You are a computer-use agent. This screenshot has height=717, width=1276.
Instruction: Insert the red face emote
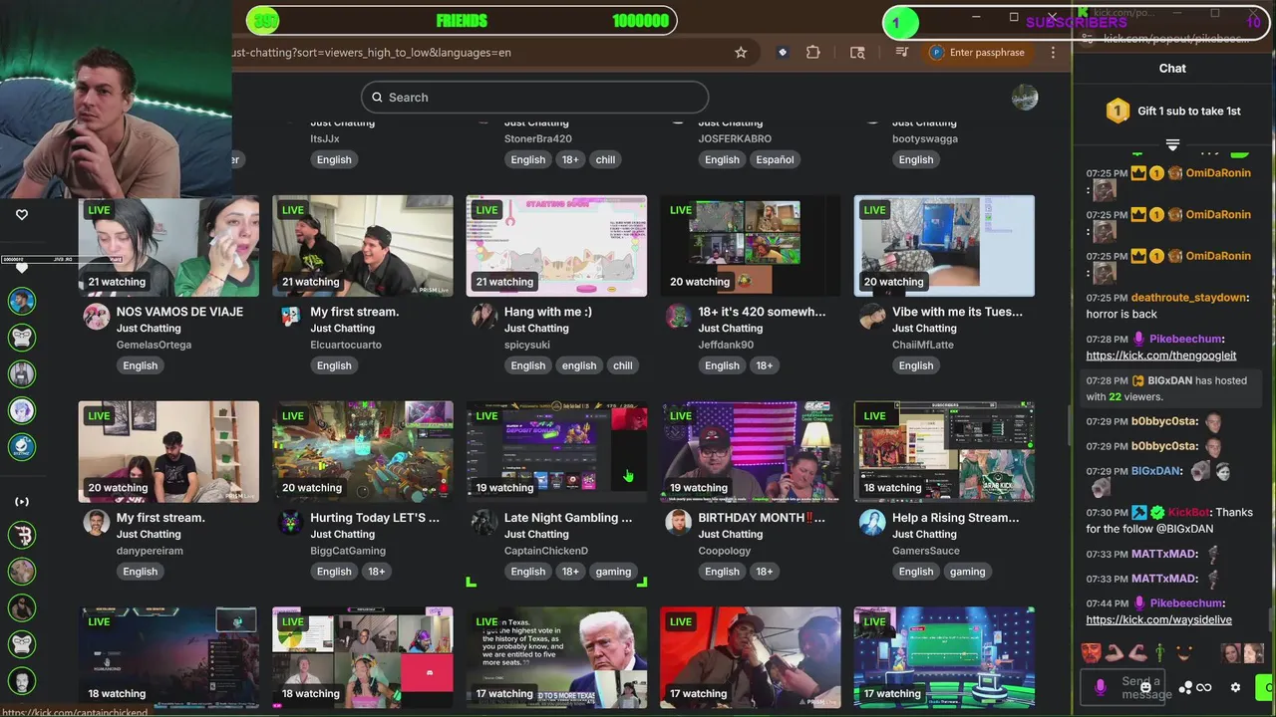pos(1092,653)
